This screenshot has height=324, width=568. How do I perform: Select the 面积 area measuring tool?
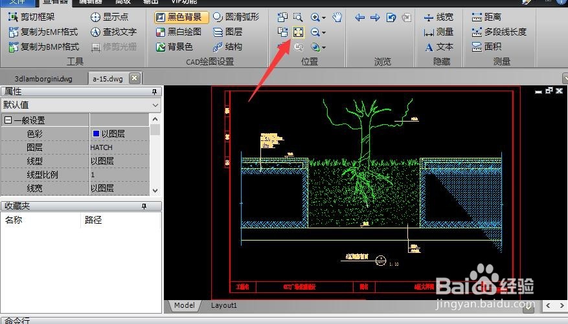[486, 47]
